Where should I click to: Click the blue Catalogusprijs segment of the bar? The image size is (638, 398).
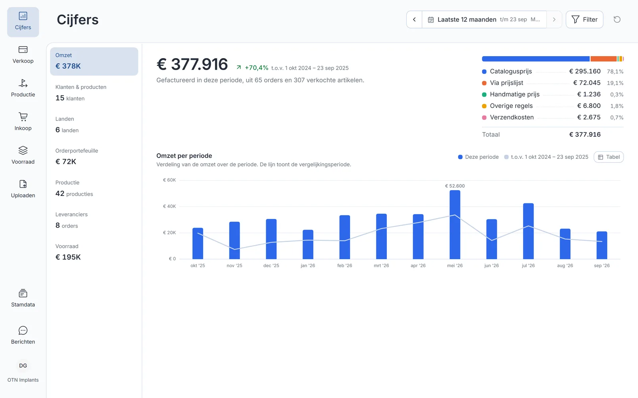pos(536,59)
